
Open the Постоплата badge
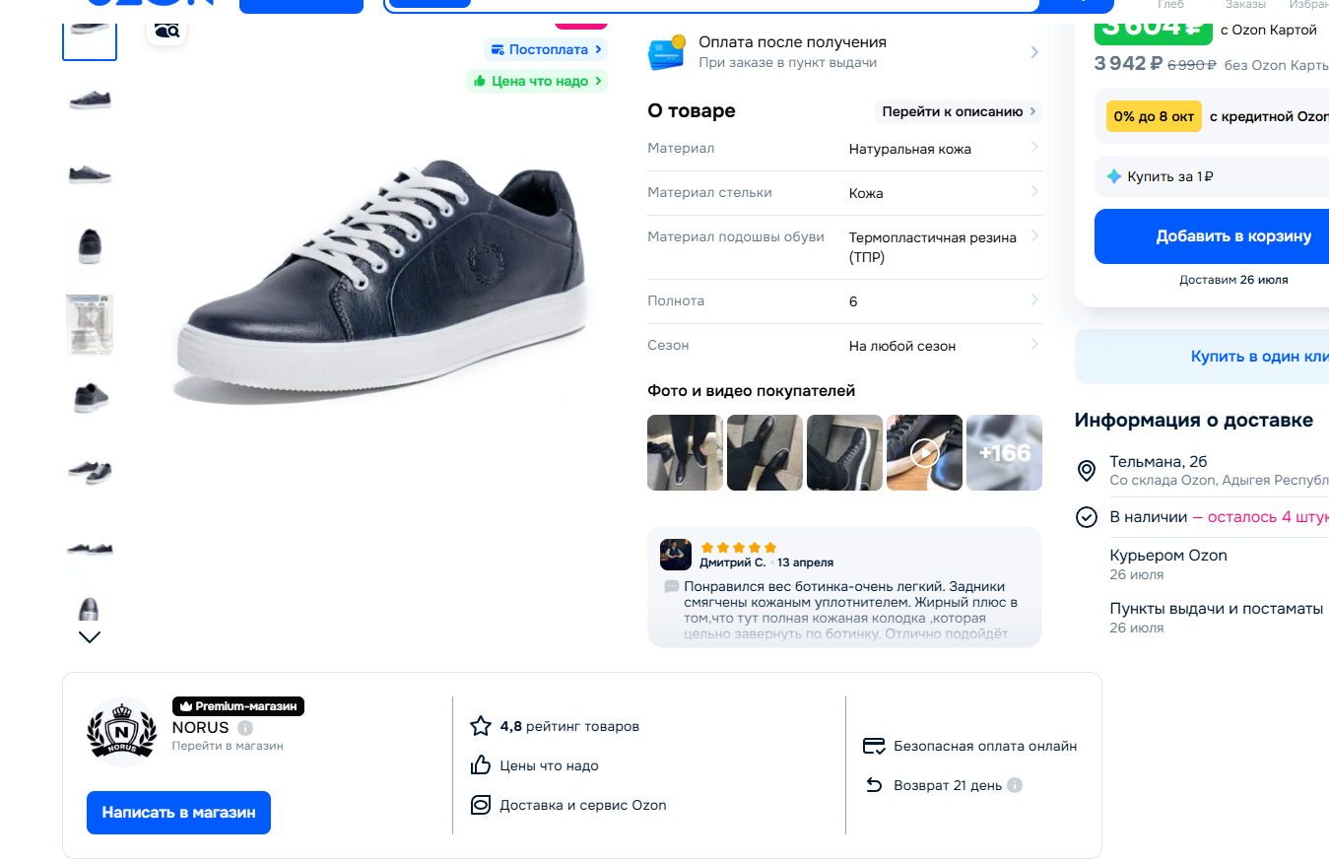[546, 49]
